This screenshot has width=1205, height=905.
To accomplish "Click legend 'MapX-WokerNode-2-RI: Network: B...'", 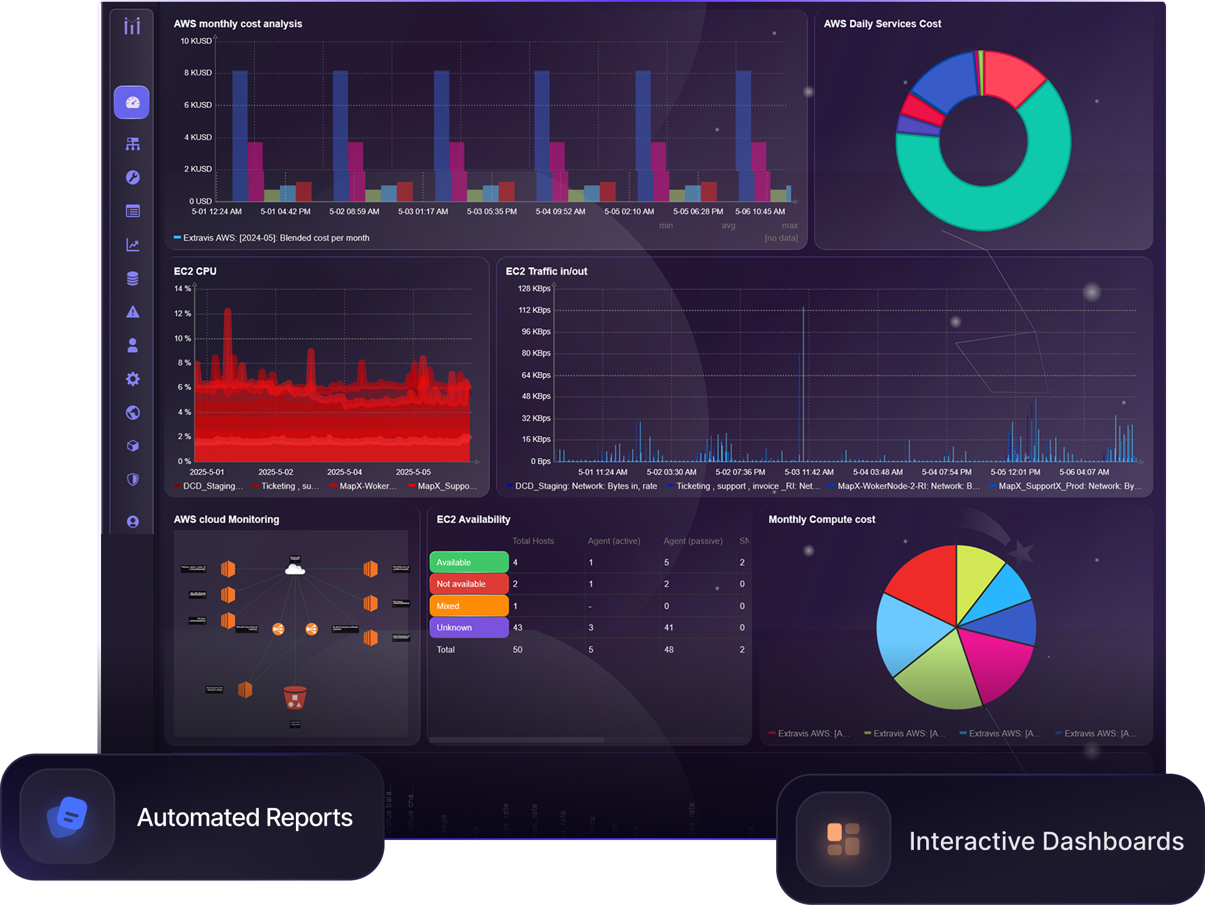I will [904, 486].
